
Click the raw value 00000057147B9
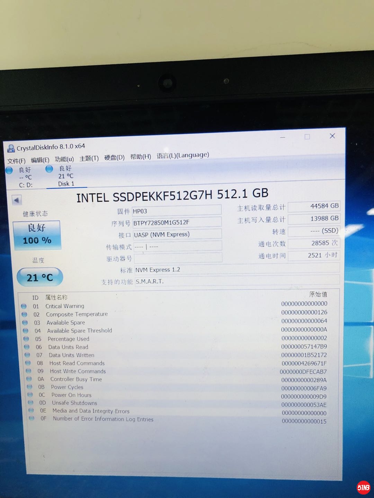coord(304,347)
